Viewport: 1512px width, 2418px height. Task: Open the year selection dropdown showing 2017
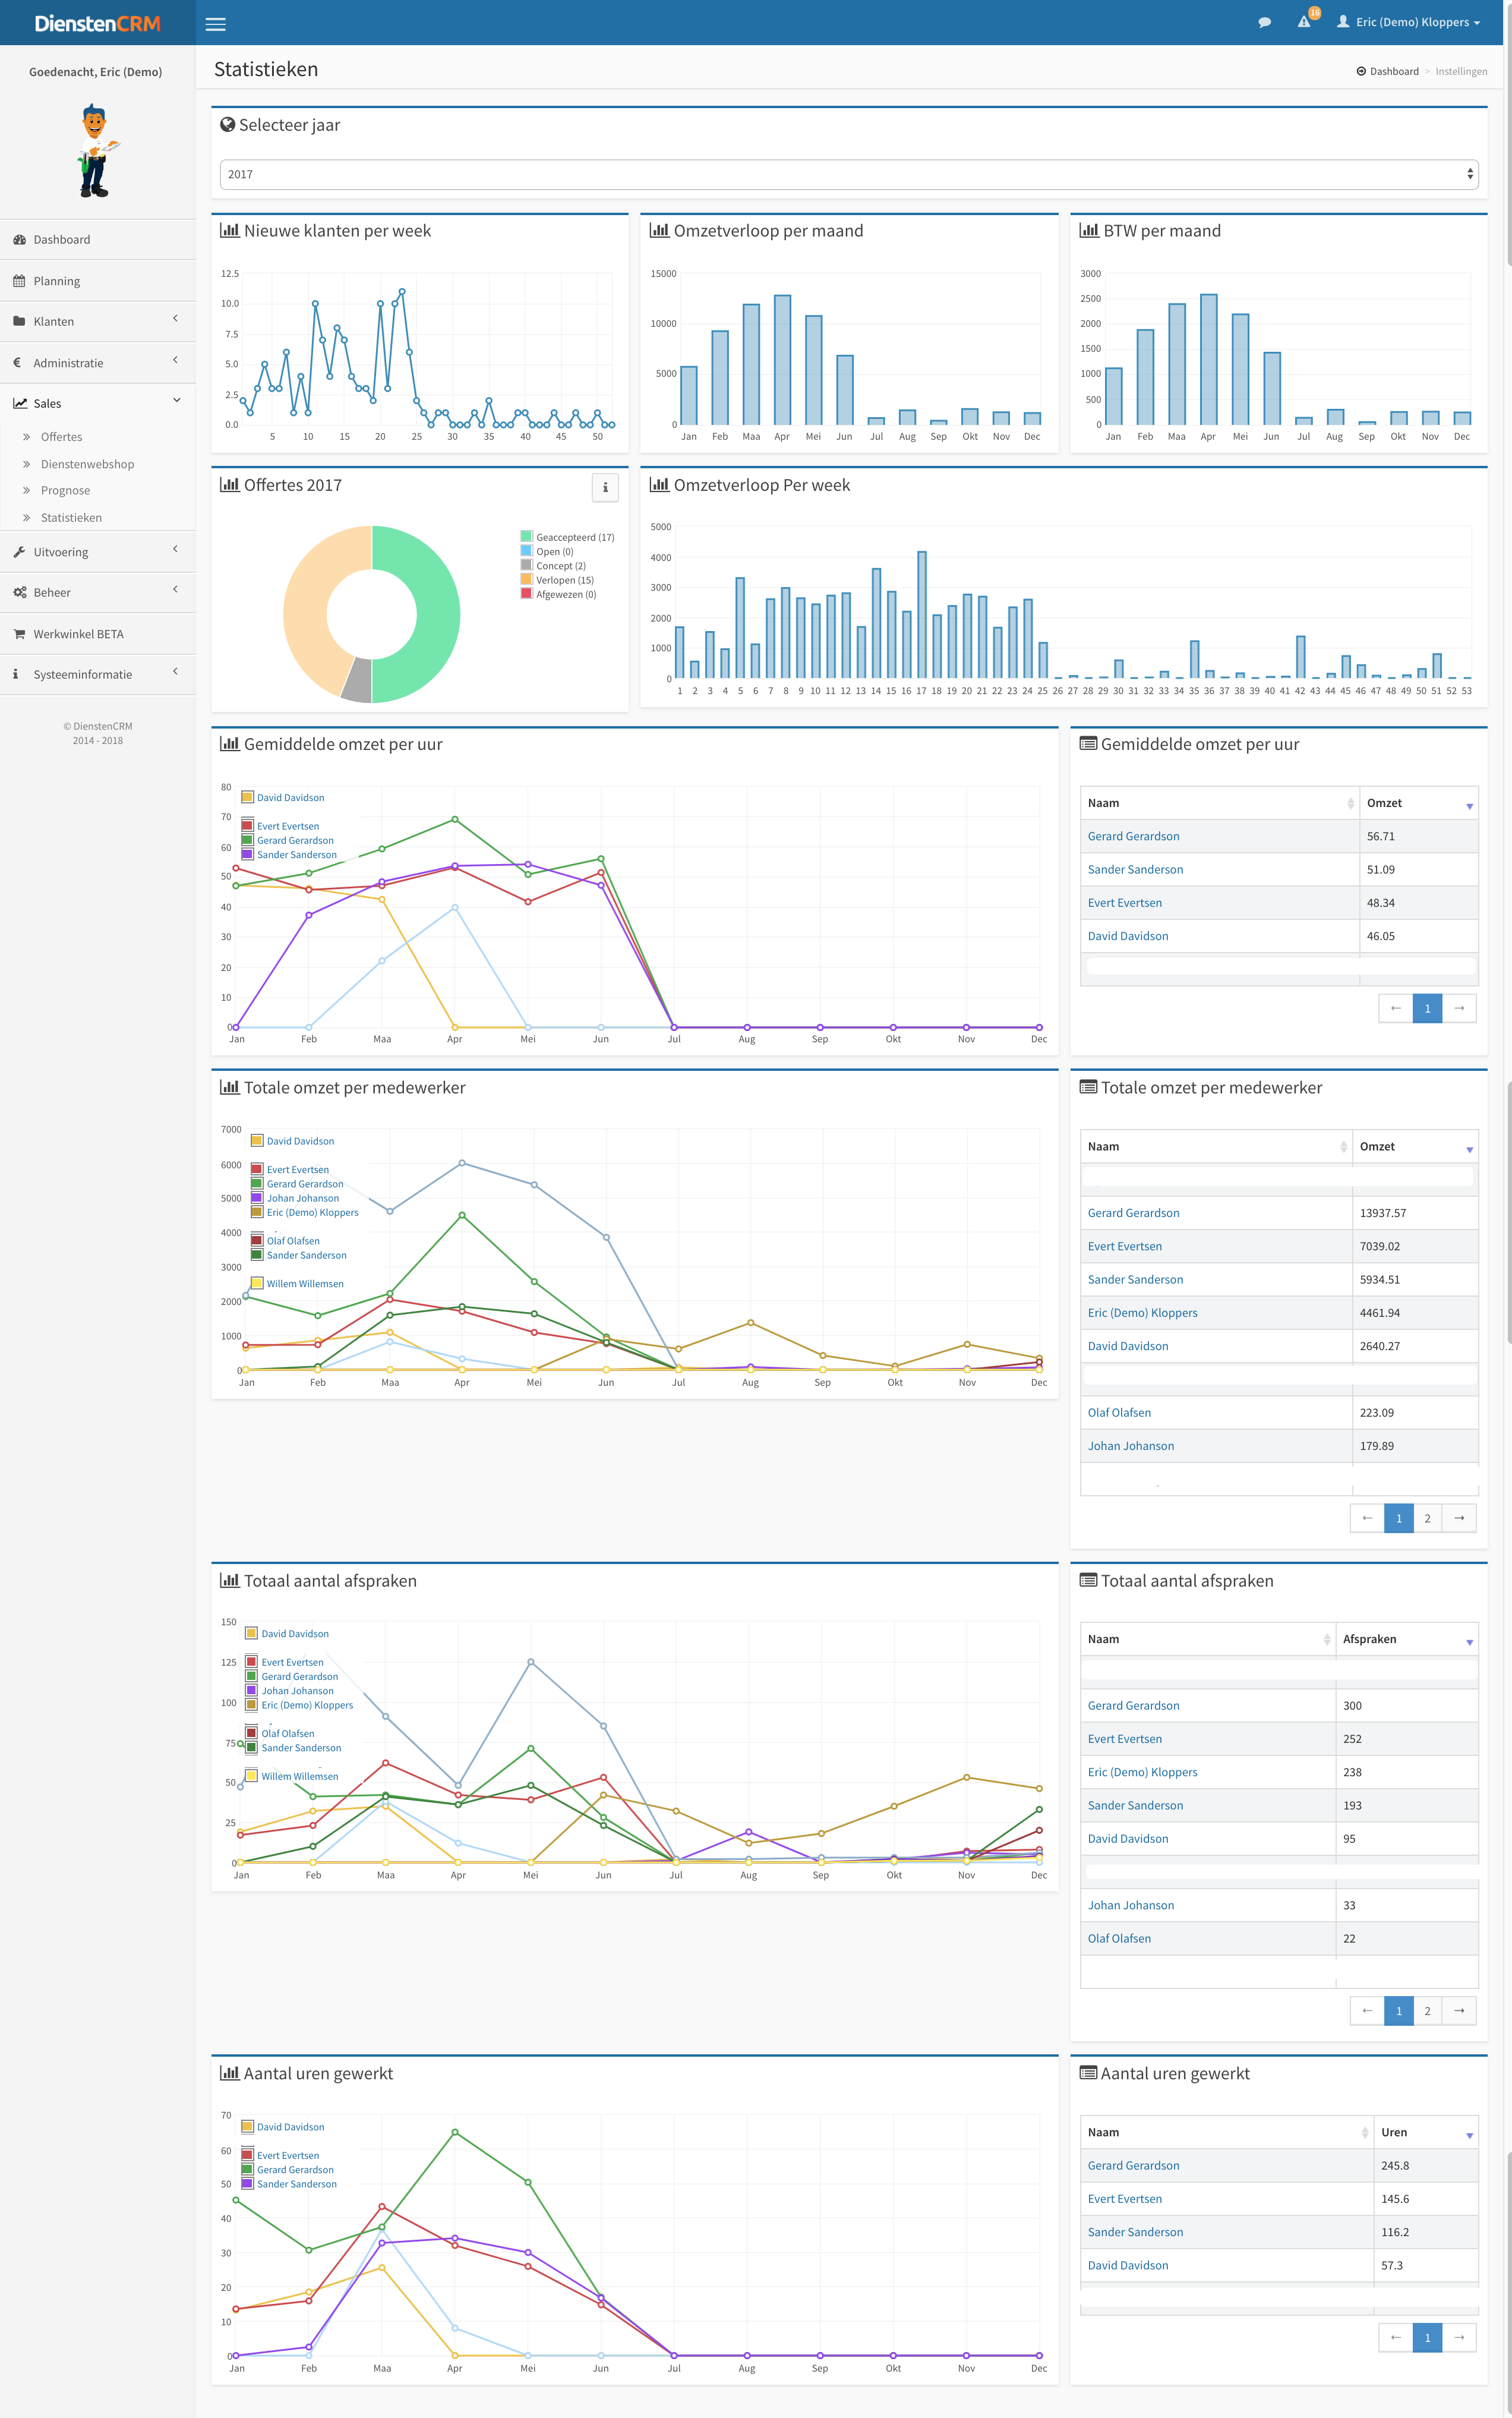848,174
